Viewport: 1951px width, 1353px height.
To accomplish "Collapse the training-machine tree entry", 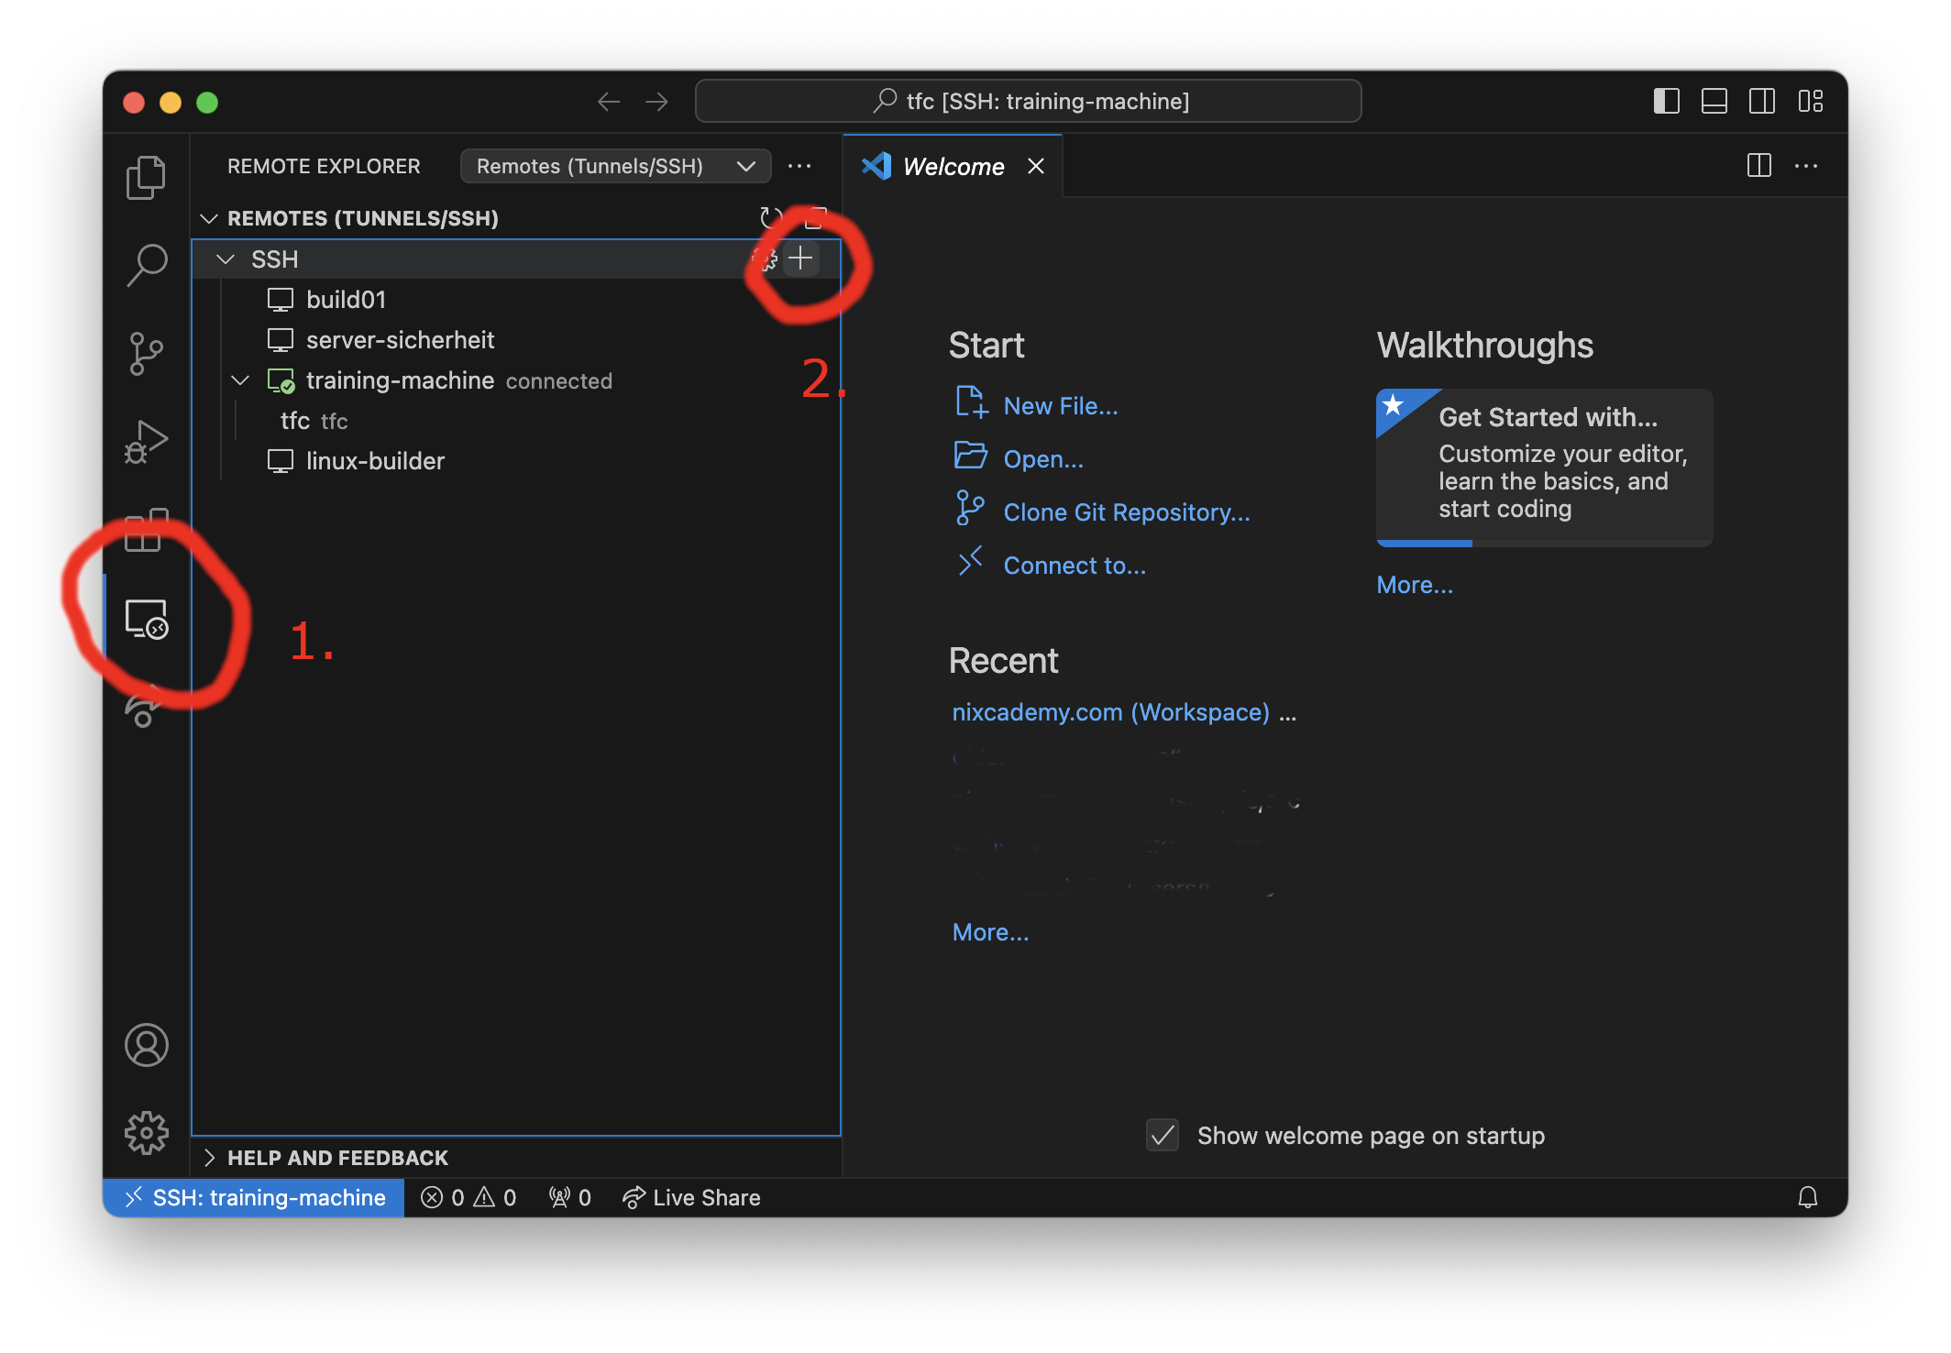I will tap(240, 379).
